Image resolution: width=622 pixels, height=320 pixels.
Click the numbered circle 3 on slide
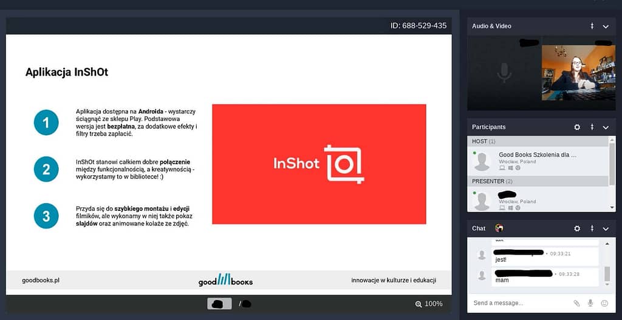coord(46,216)
